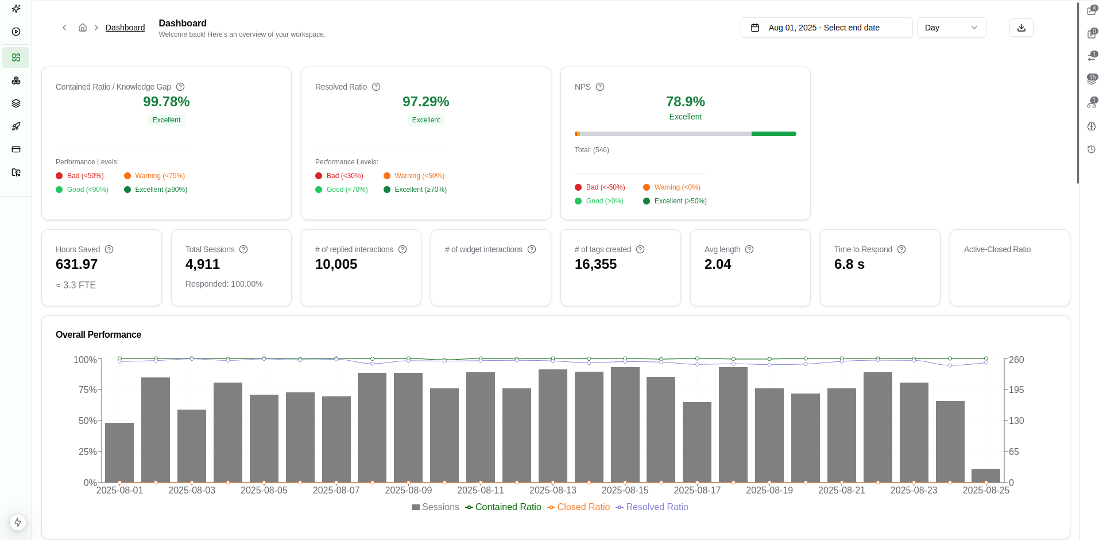Viewport: 1099px width, 540px height.
Task: Toggle the Closed Ratio line in legend
Action: tap(579, 507)
